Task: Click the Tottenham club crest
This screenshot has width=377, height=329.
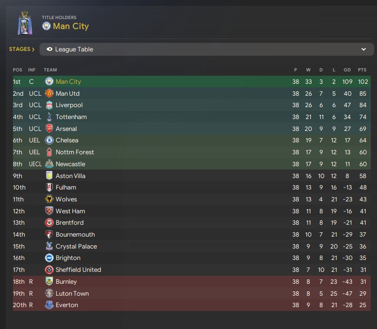Action: (x=49, y=117)
